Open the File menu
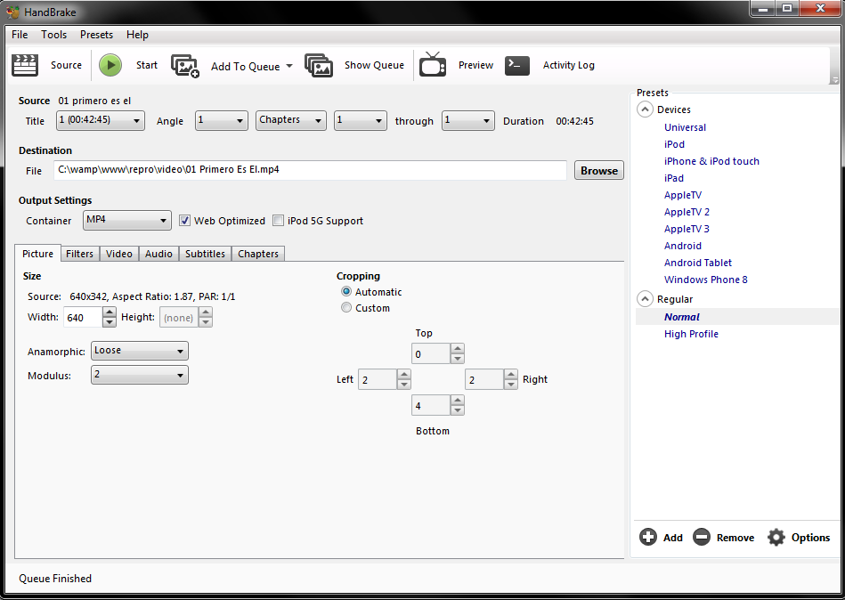 coord(20,35)
